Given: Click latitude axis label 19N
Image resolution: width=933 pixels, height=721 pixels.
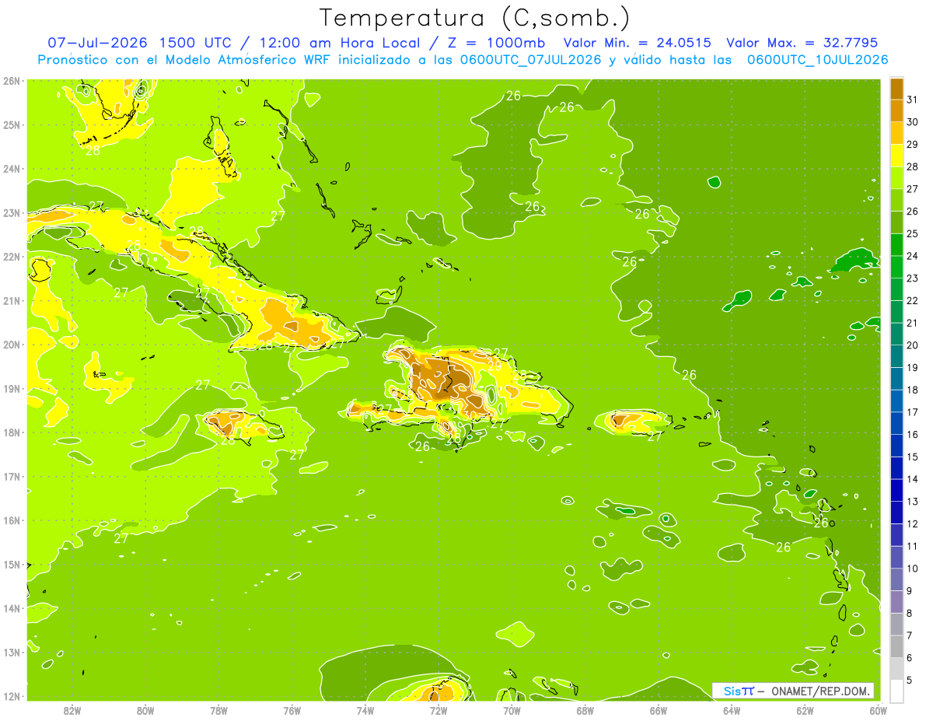Looking at the screenshot, I should tap(12, 388).
